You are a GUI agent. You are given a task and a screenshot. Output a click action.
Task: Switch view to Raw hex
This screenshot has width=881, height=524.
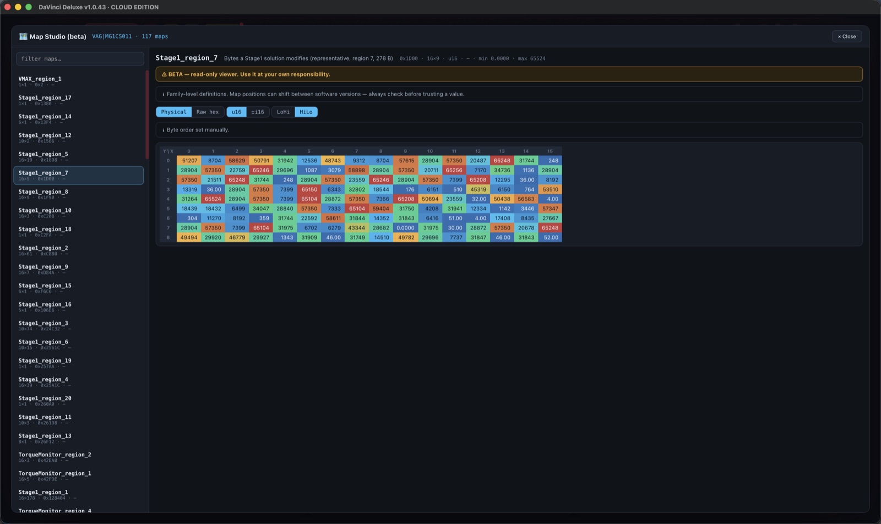[x=208, y=112]
